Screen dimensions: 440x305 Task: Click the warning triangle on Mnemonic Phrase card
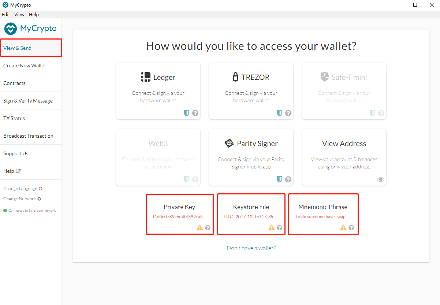coord(343,228)
